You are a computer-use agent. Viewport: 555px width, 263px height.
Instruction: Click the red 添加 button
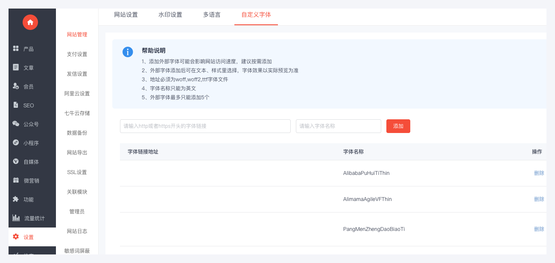click(398, 126)
